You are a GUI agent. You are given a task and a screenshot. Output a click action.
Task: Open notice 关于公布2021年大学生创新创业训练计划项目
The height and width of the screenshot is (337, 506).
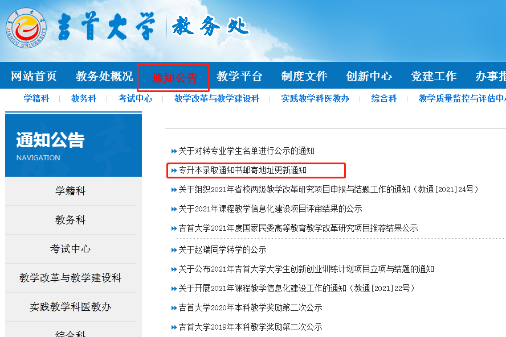[306, 269]
